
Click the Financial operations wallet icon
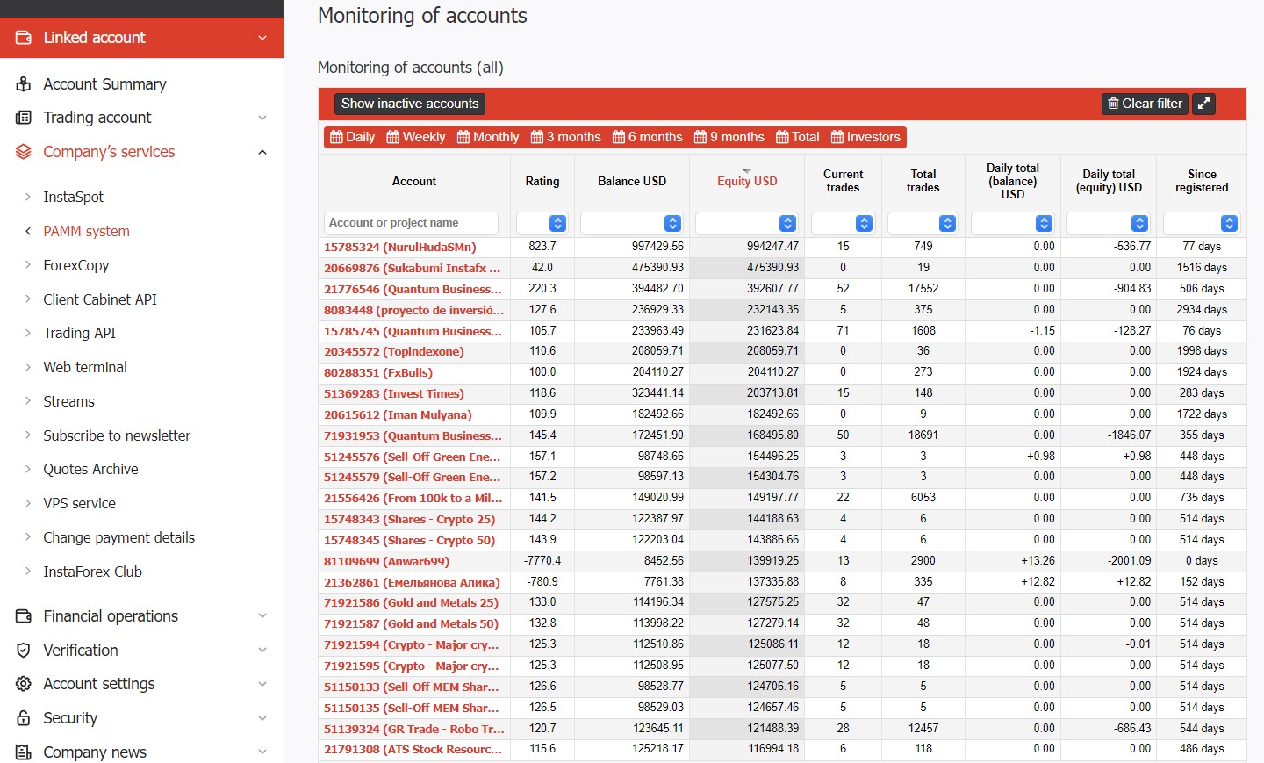click(24, 616)
